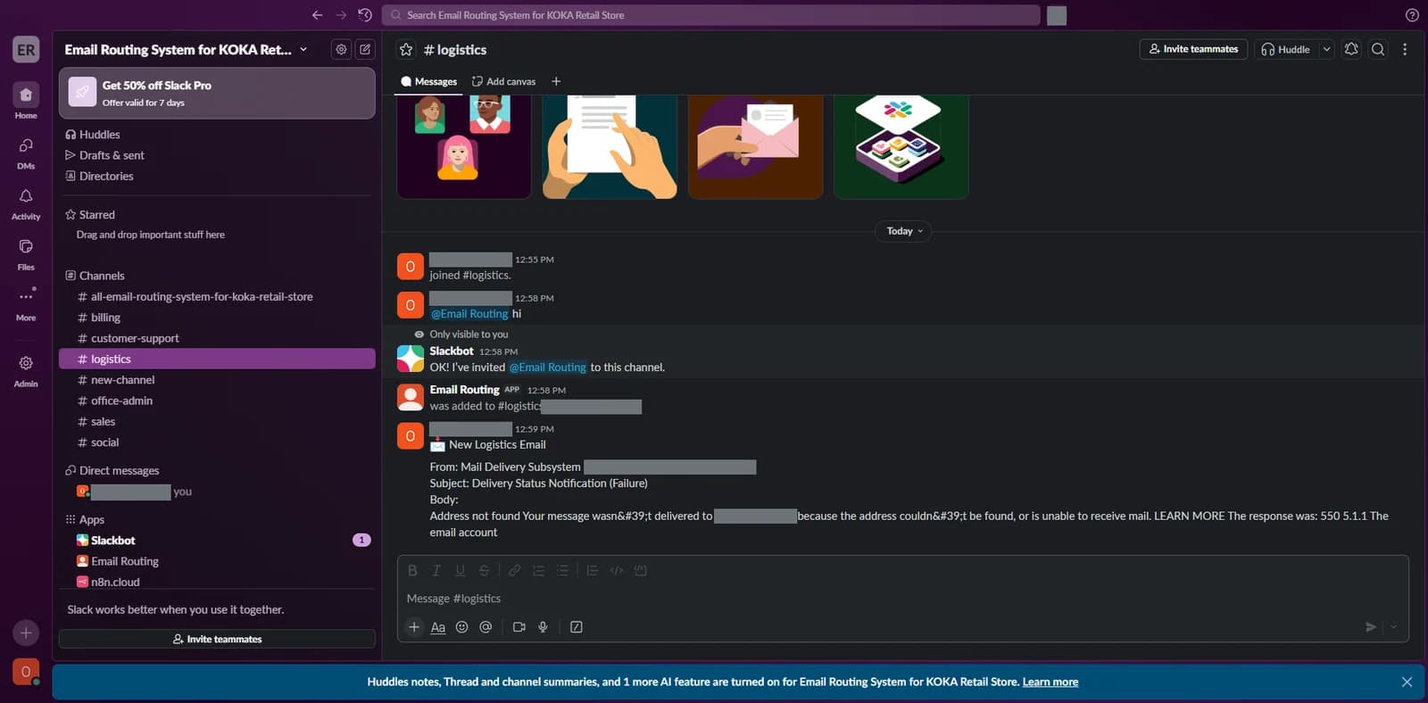Collapse the Direct messages section

click(112, 471)
